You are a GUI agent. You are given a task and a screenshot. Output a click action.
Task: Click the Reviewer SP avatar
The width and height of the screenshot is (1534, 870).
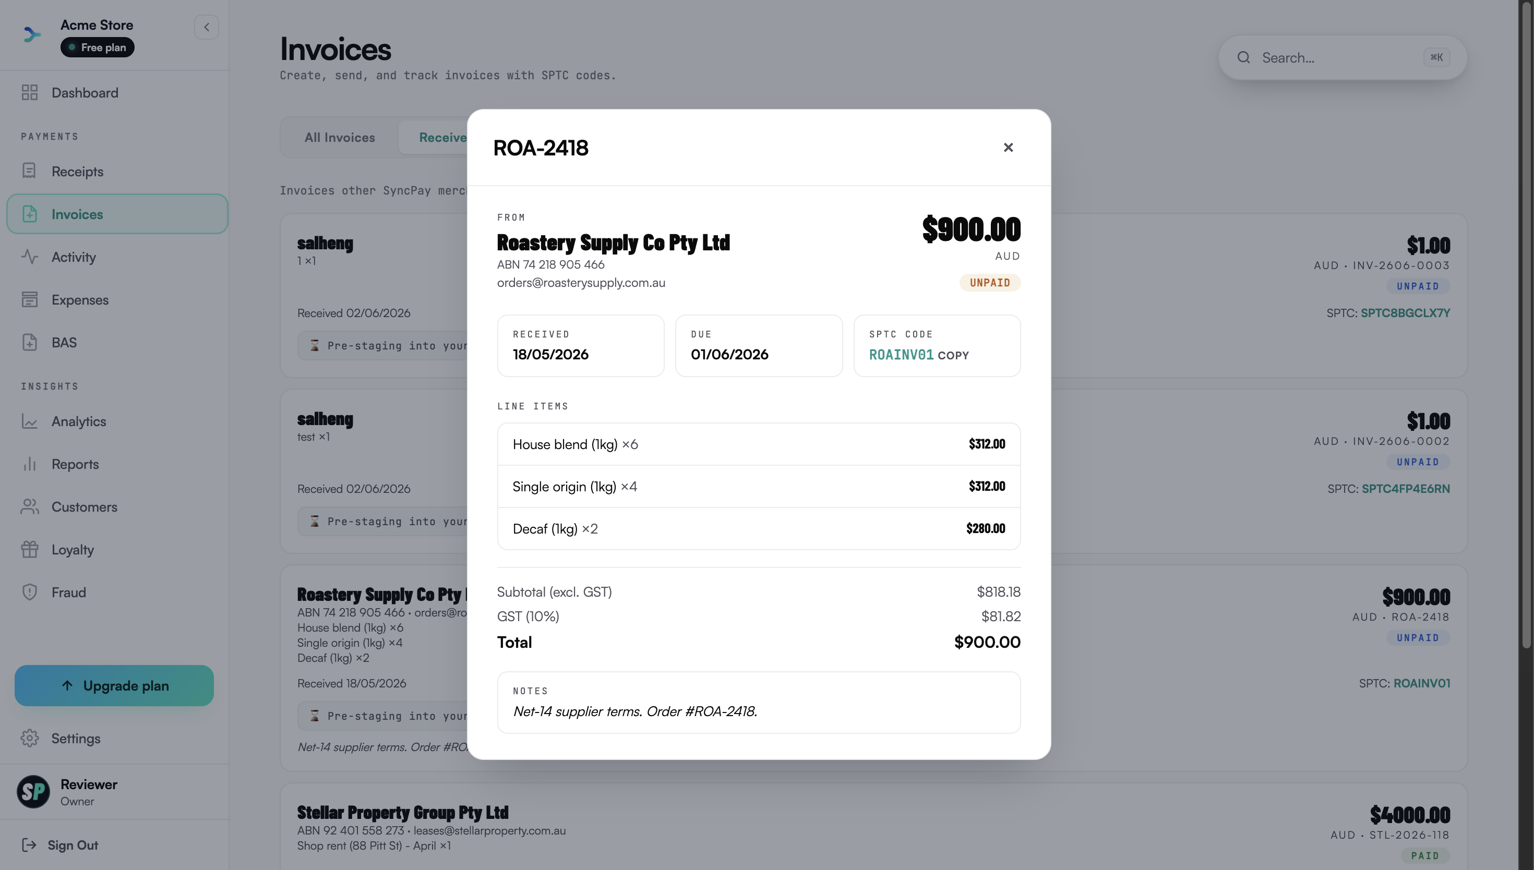coord(33,792)
